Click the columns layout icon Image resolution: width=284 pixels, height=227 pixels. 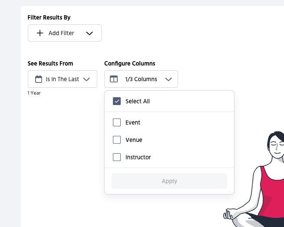click(x=114, y=79)
